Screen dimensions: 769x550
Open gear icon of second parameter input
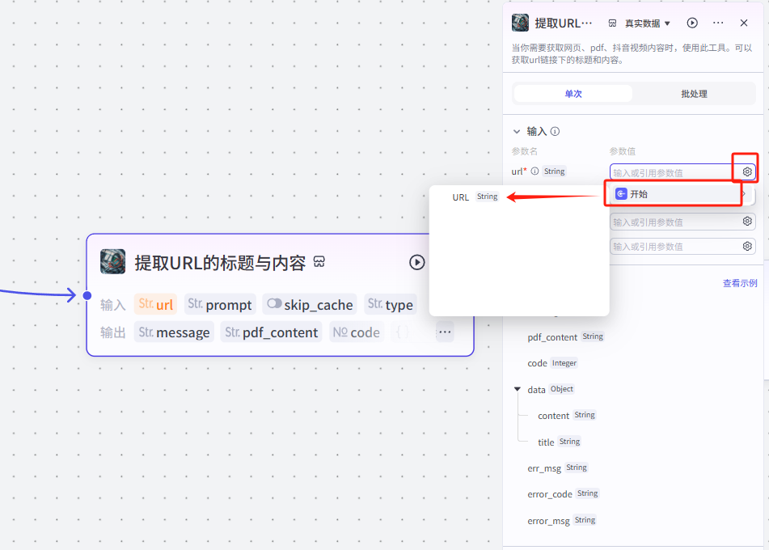pos(747,222)
